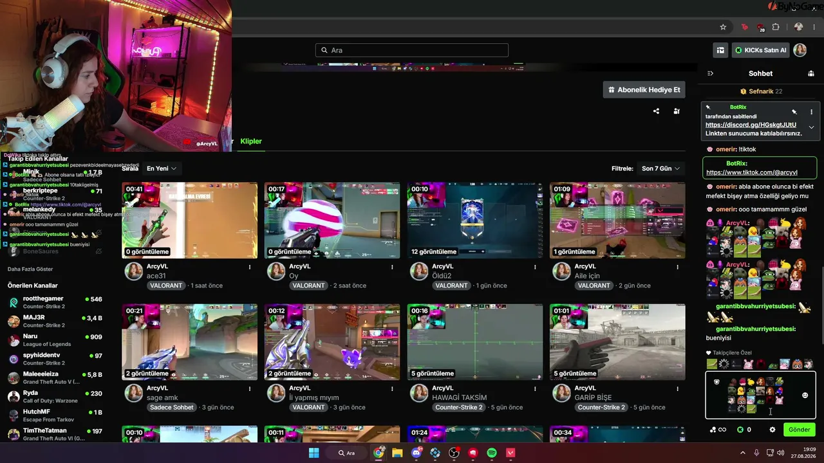Play the Öldü2 clip thumbnail
Screen dimensions: 824x463
(x=475, y=221)
